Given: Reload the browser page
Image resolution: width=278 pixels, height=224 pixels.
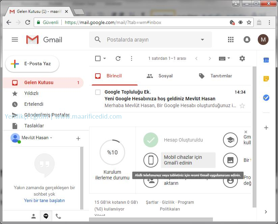Looking at the screenshot, I should (x=28, y=22).
